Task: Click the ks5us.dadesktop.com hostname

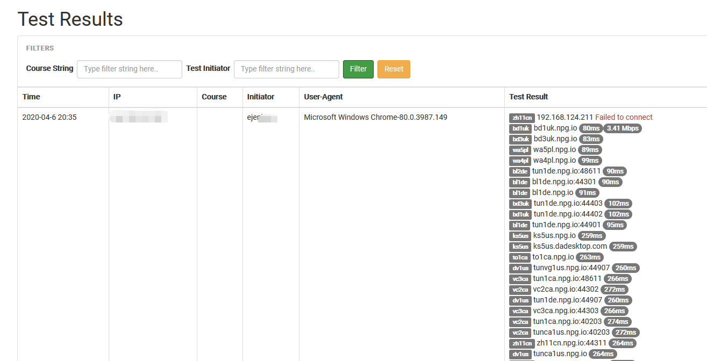Action: (570, 247)
